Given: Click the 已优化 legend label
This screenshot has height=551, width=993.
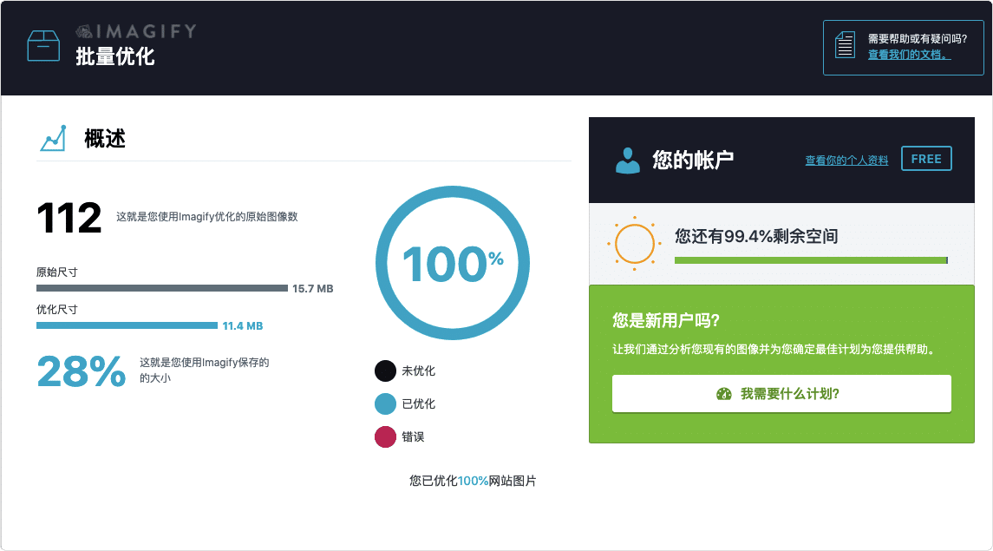Looking at the screenshot, I should [419, 404].
